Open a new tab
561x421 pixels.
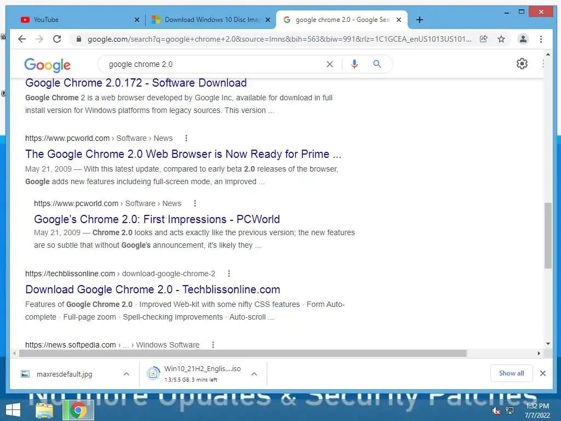pos(420,20)
